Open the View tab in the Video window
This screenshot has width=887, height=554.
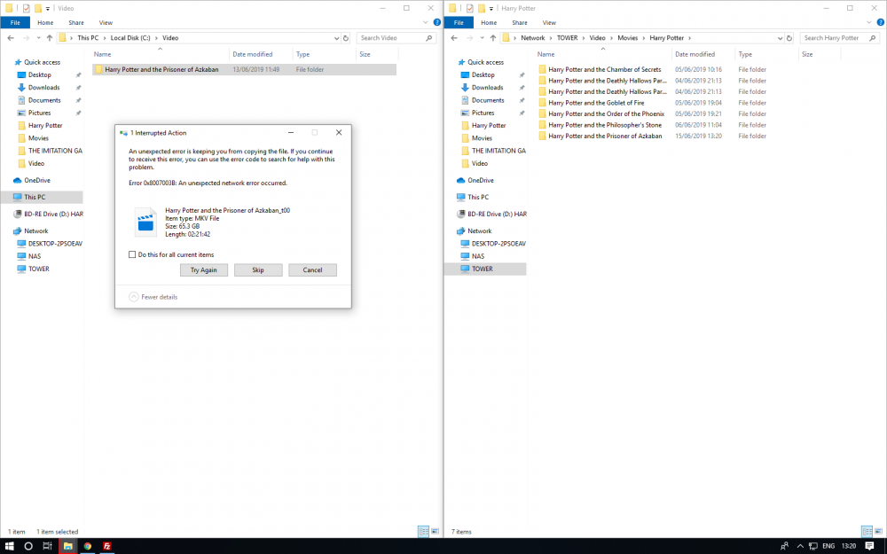click(x=106, y=23)
